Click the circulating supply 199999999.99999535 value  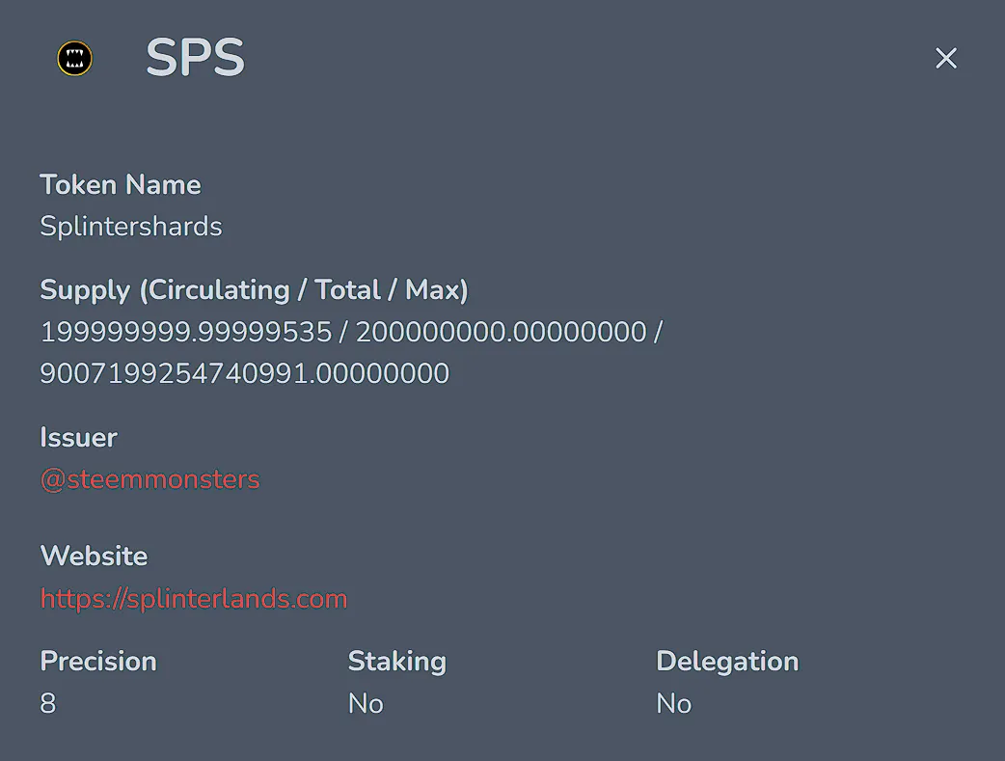[x=186, y=332]
